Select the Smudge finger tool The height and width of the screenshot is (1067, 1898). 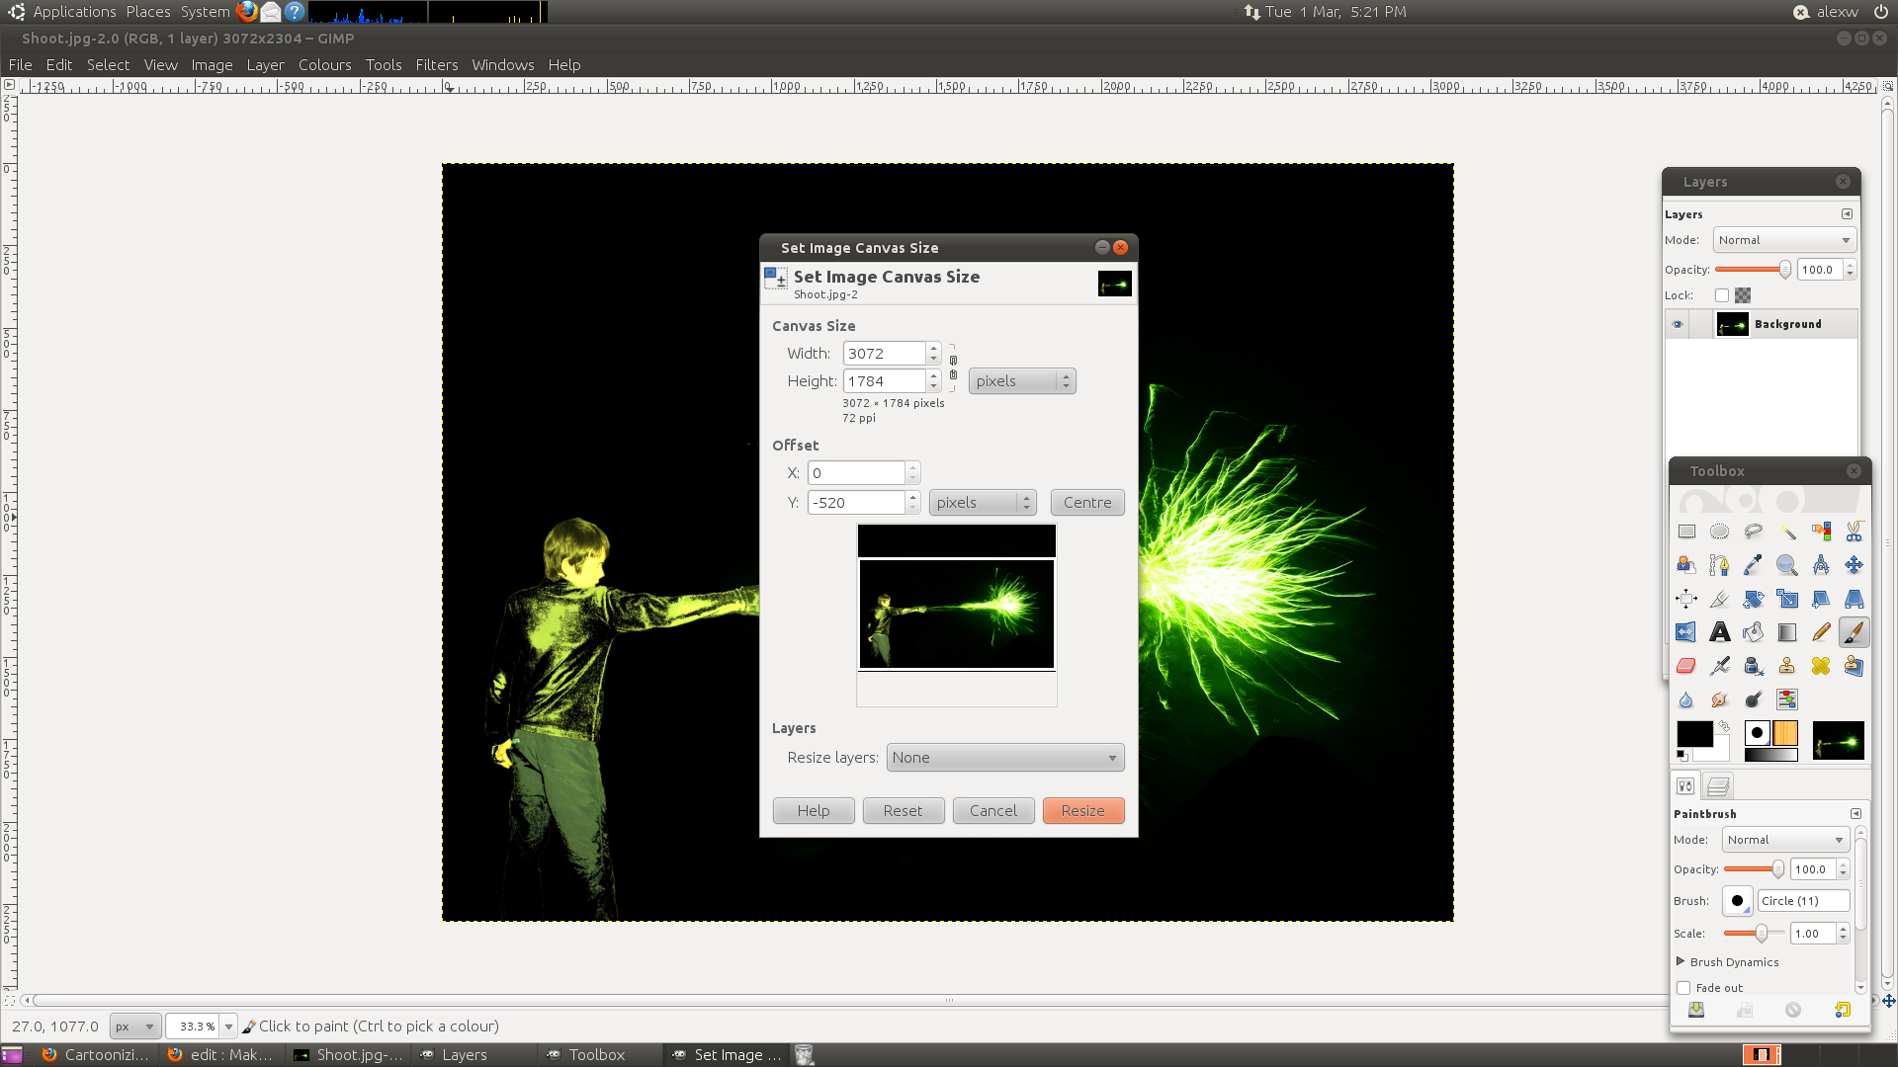[x=1720, y=699]
